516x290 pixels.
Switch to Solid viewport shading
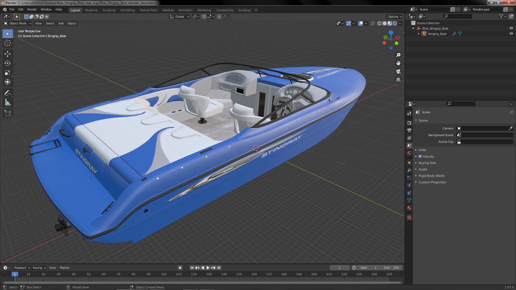385,23
